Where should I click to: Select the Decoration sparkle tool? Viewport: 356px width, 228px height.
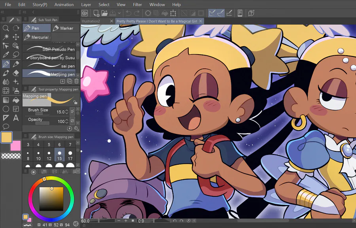[x=16, y=82]
